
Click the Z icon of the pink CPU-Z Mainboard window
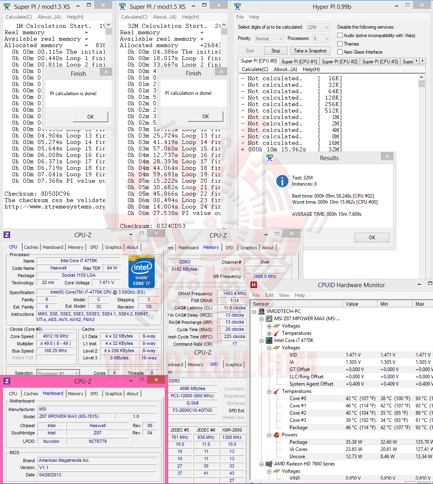[7, 381]
